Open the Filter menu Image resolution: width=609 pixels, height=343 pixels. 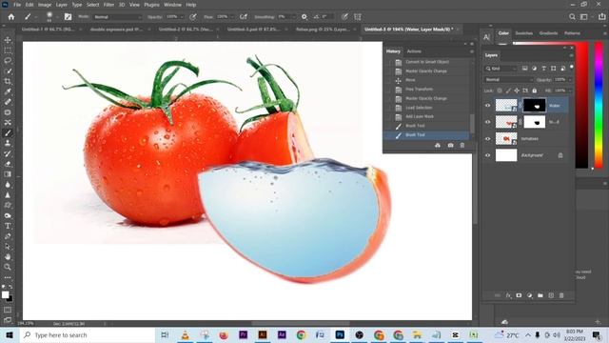point(108,5)
